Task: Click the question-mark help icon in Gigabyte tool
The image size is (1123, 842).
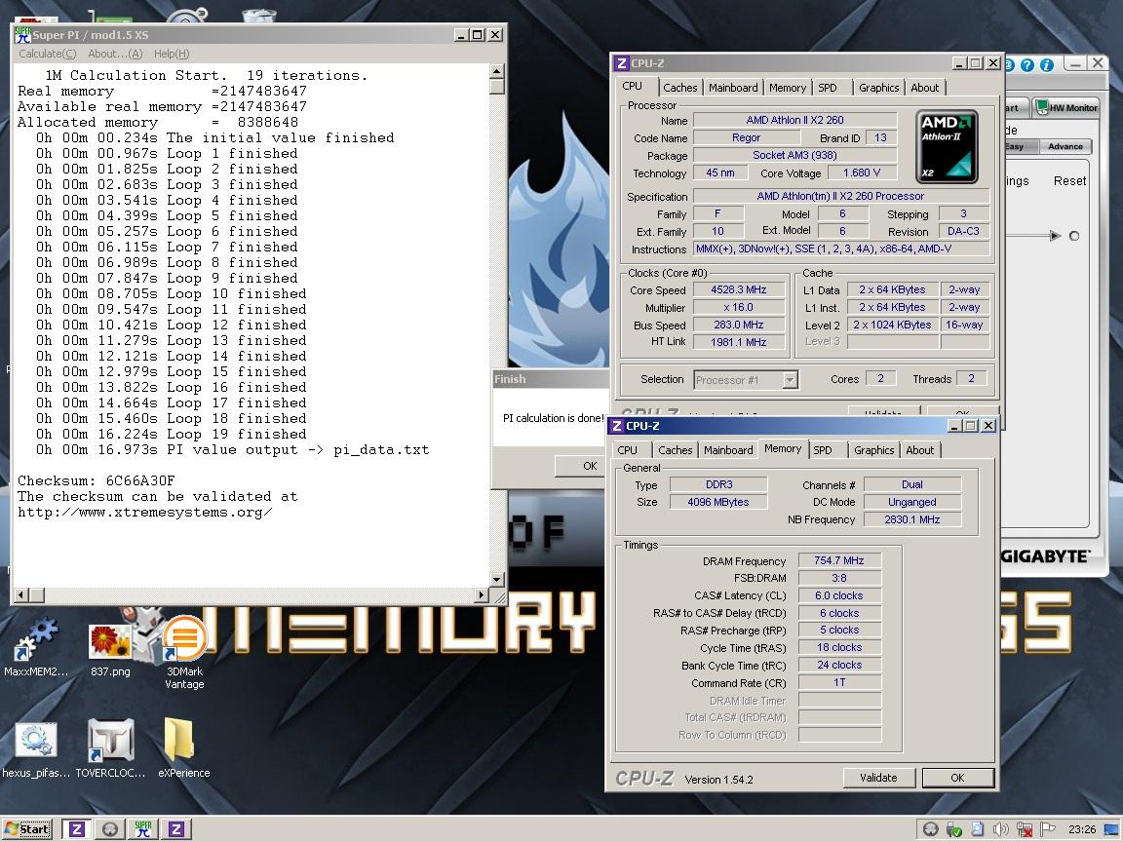Action: (x=1027, y=65)
